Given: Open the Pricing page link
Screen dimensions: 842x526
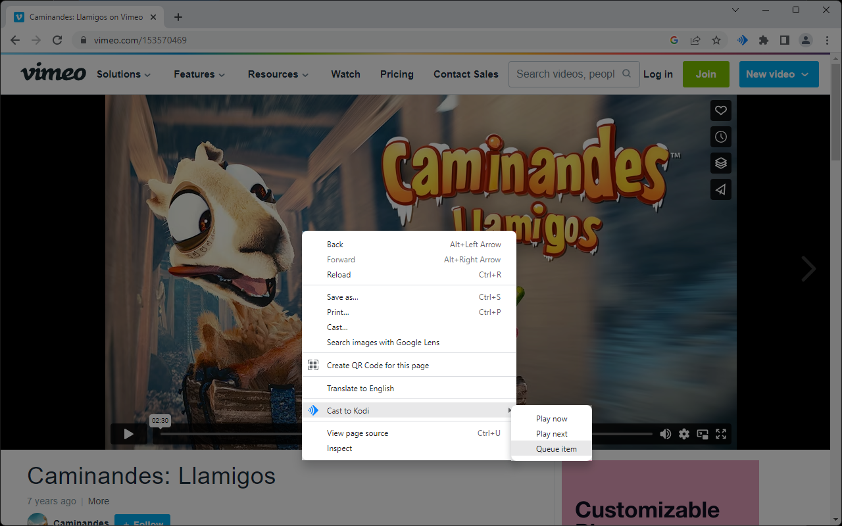Looking at the screenshot, I should (397, 74).
